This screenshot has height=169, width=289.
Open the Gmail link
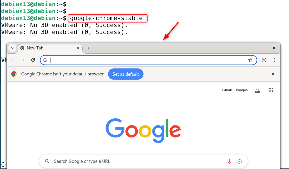pyautogui.click(x=227, y=90)
